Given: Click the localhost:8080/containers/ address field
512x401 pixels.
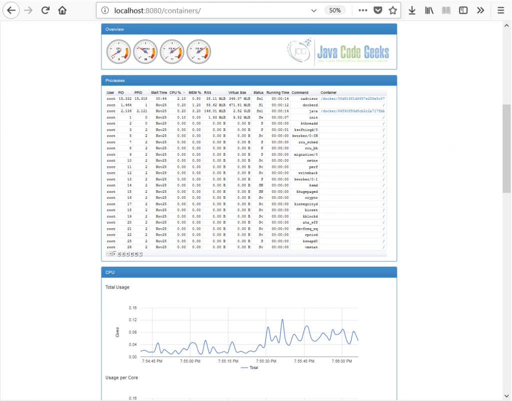Looking at the screenshot, I should click(x=209, y=10).
